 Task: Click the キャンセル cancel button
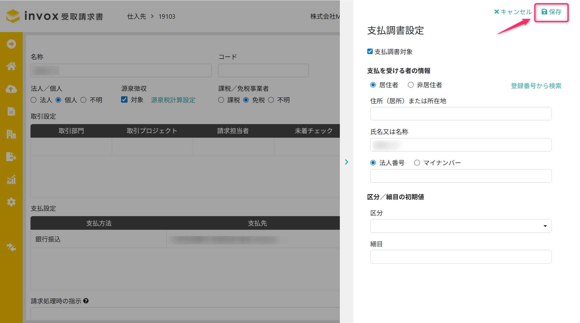513,12
